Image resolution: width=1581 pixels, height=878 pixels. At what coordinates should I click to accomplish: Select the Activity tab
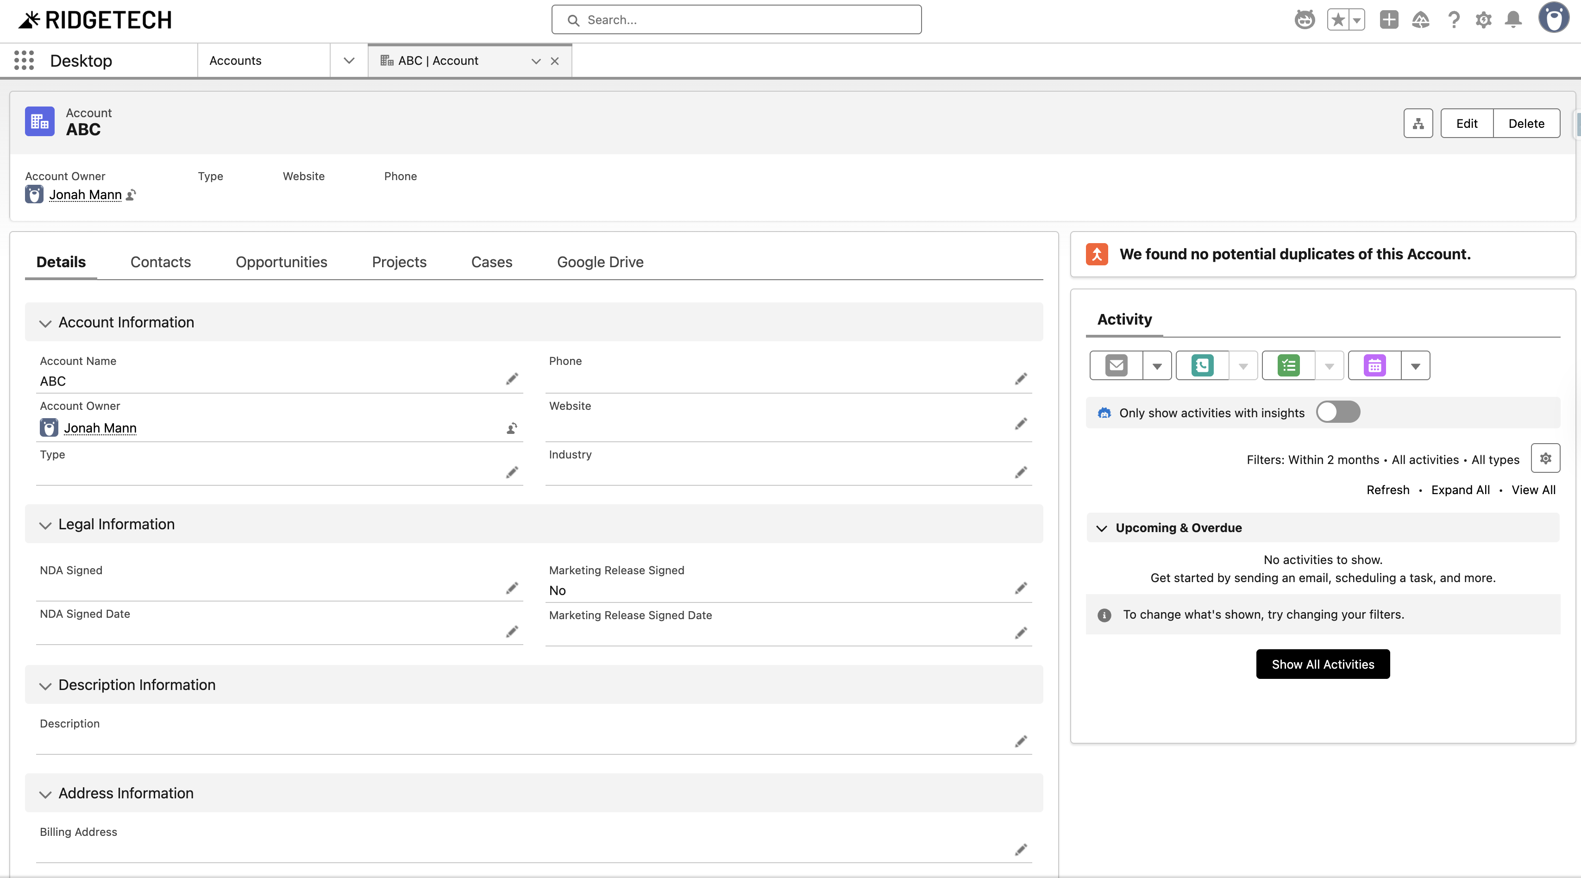pos(1124,319)
